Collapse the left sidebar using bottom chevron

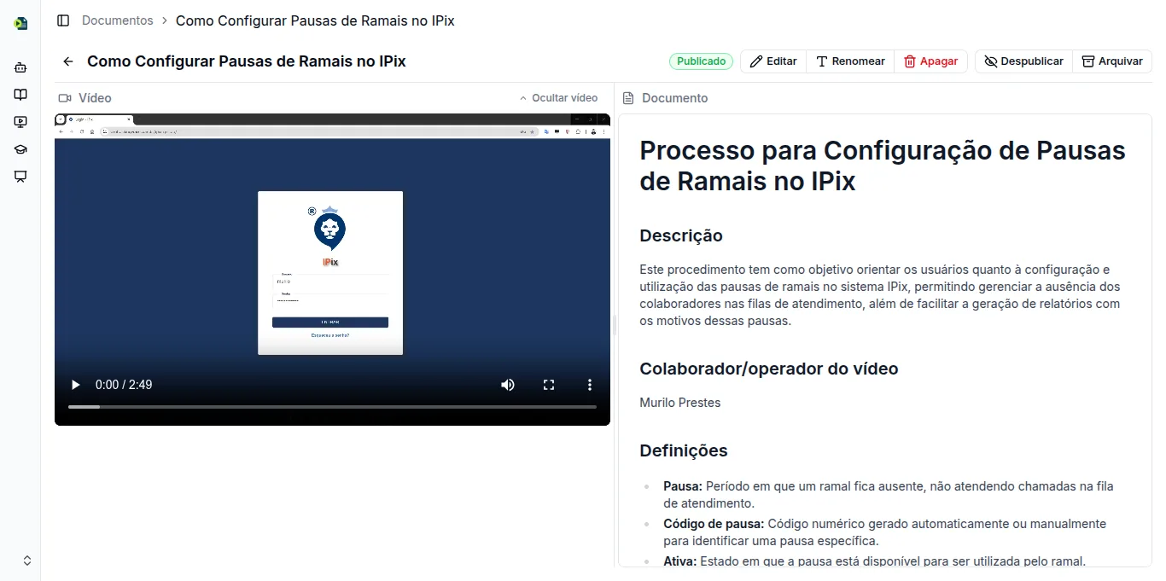(26, 560)
